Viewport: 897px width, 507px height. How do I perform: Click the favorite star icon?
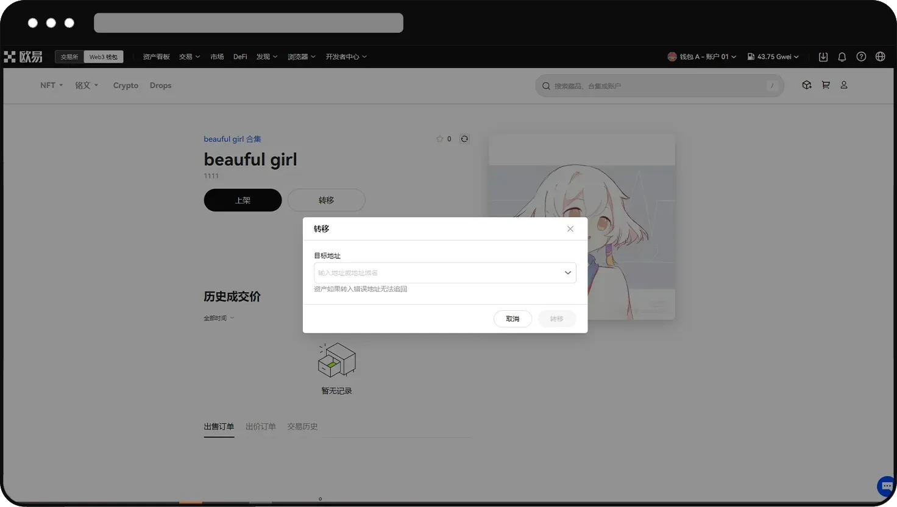coord(439,139)
